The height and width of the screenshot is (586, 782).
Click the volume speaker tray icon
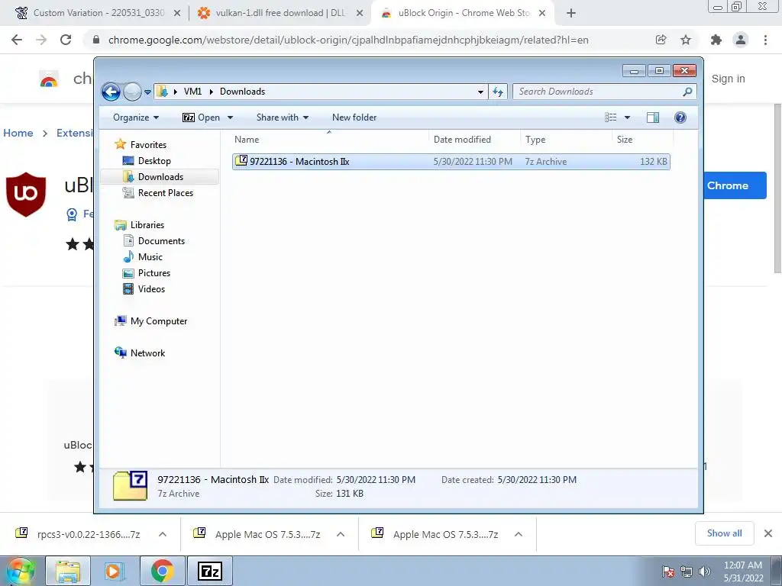click(x=705, y=572)
